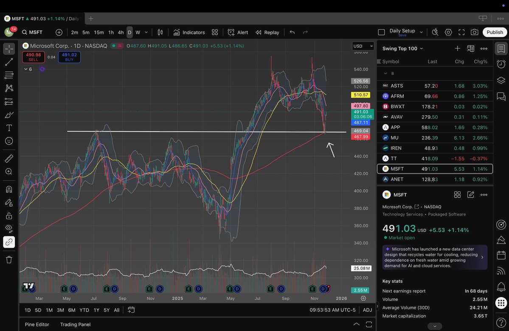509x331 pixels.
Task: Remove all drawings with the trash icon
Action: pos(8,259)
